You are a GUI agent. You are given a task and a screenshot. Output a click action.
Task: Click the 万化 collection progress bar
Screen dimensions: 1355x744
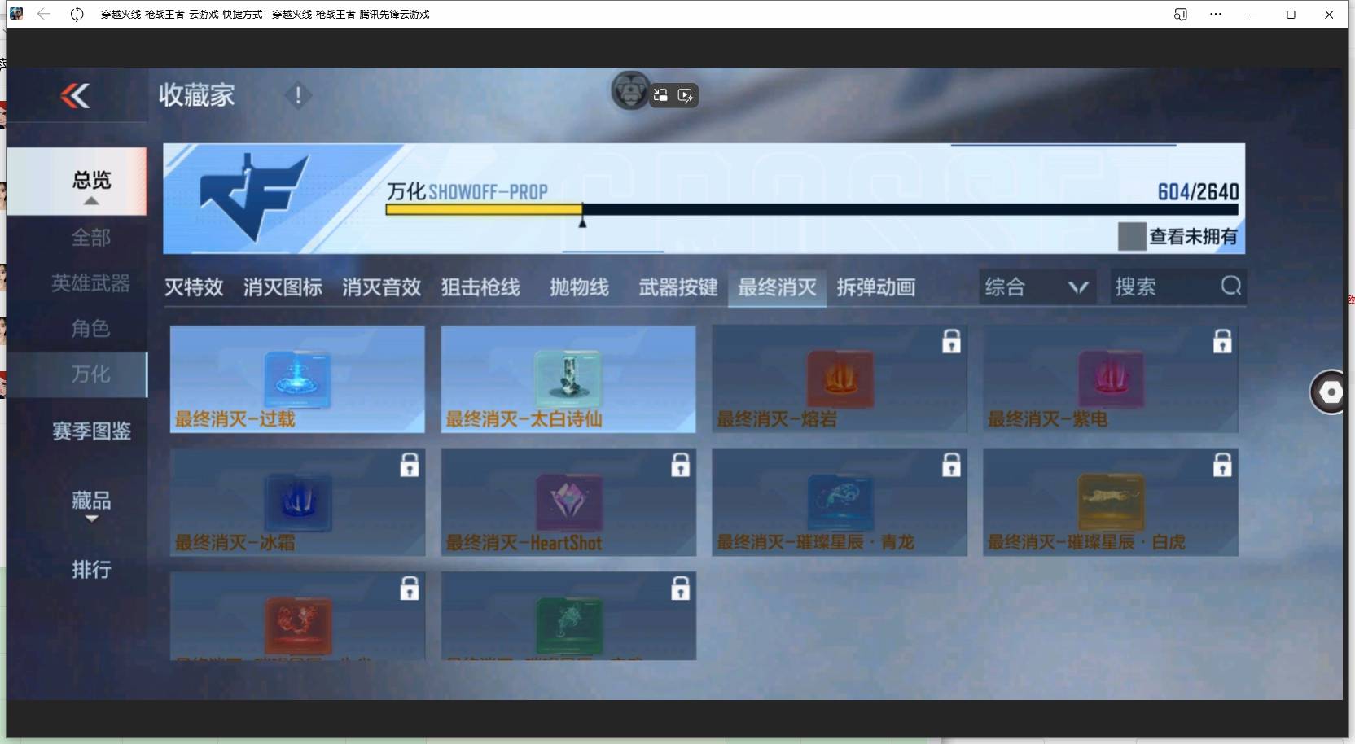pyautogui.click(x=812, y=209)
